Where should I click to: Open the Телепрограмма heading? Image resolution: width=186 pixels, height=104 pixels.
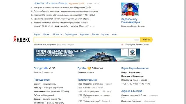tap(87, 80)
